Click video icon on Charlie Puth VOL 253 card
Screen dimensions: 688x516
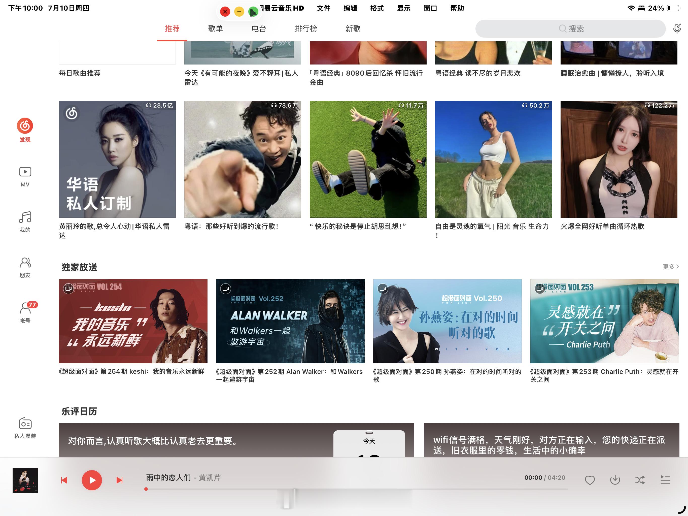click(x=540, y=289)
